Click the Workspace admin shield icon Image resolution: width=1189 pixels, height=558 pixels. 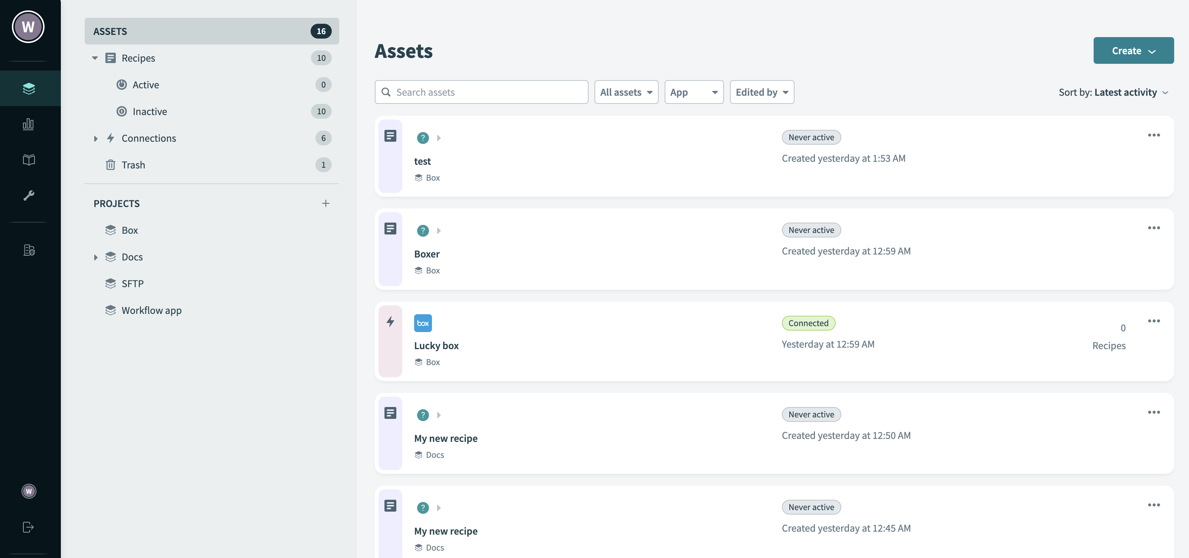point(28,250)
